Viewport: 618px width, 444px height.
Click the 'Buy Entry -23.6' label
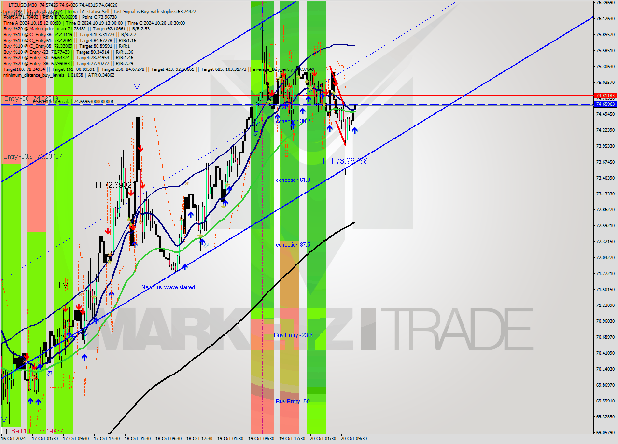[x=293, y=335]
